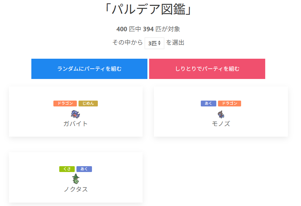Click the じめん type badge

(x=88, y=103)
